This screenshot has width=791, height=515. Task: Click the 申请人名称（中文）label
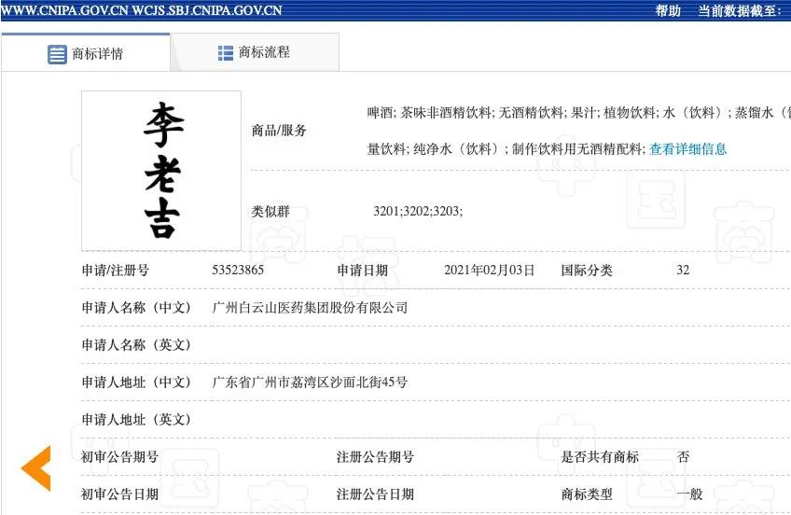tap(136, 307)
